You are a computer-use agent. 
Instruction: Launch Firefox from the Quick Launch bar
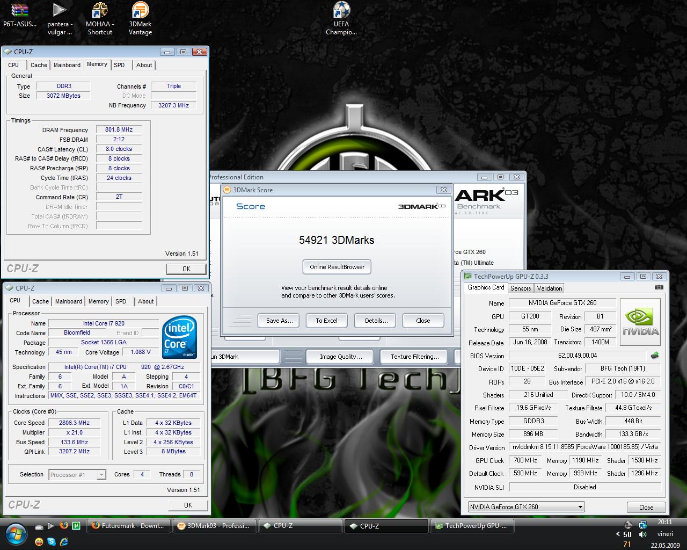point(64,526)
